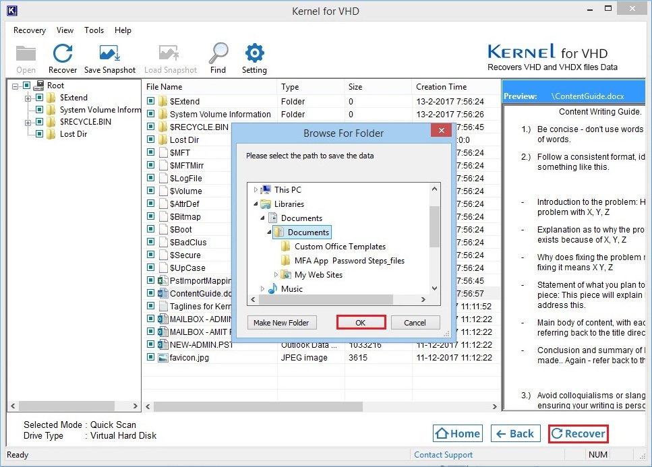
Task: Toggle the checkbox for $LogFile row
Action: [150, 178]
